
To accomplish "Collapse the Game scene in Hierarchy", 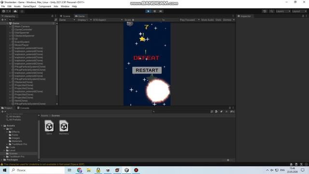I will (x=8, y=23).
